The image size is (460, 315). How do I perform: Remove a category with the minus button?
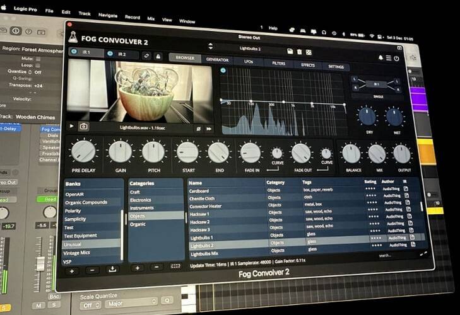click(156, 267)
